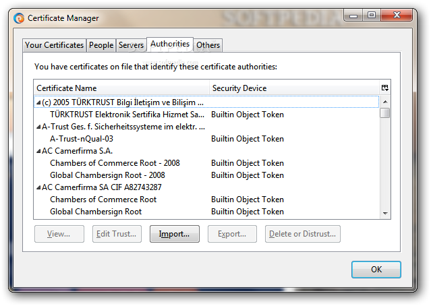Collapse the (c) 2005 TÜRKTRUST group
The height and width of the screenshot is (306, 431).
tap(38, 102)
